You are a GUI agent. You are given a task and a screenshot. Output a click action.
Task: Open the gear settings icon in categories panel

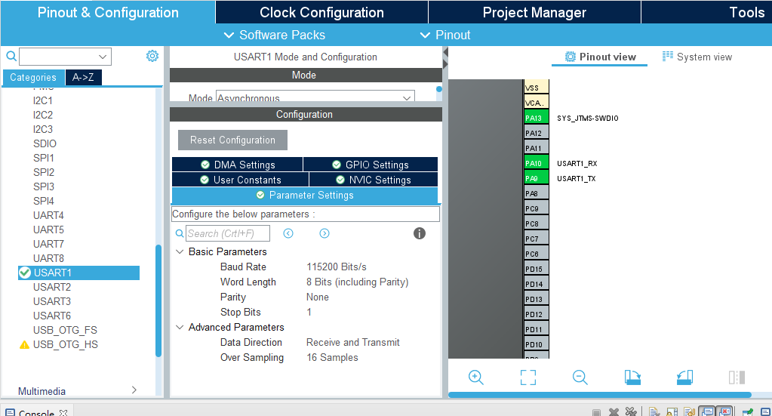point(152,56)
